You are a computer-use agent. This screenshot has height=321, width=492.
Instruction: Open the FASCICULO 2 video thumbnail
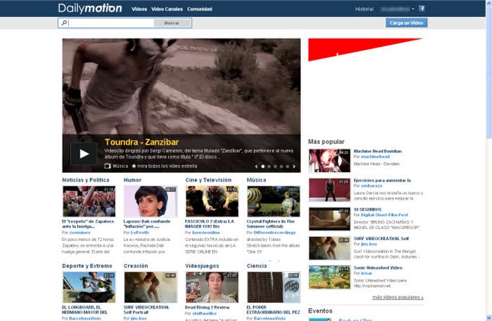pyautogui.click(x=212, y=201)
